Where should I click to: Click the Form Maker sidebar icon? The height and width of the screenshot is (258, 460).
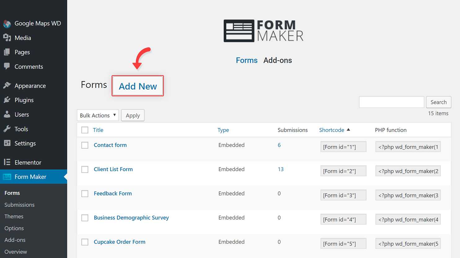click(7, 177)
